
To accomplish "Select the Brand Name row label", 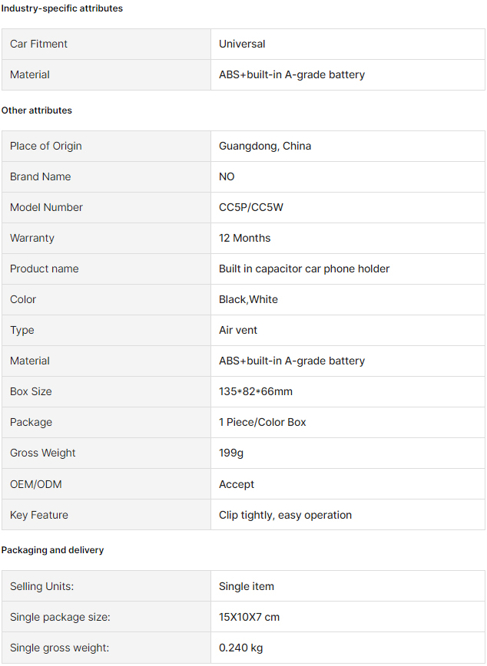I will [x=41, y=176].
